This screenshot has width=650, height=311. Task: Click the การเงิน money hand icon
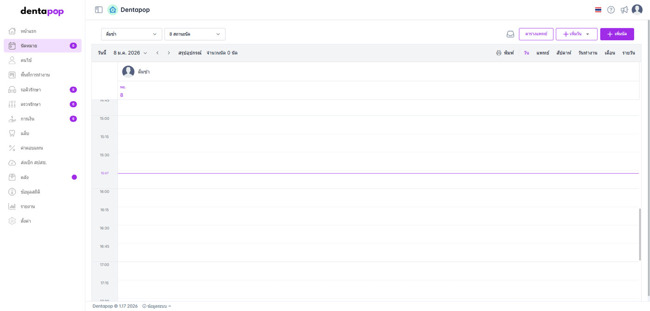pos(12,119)
